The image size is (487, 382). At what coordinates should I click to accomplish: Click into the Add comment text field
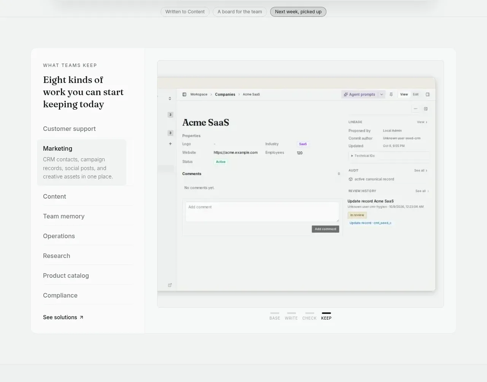click(262, 212)
